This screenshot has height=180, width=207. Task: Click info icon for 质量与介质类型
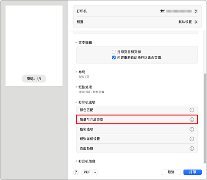tap(192, 119)
